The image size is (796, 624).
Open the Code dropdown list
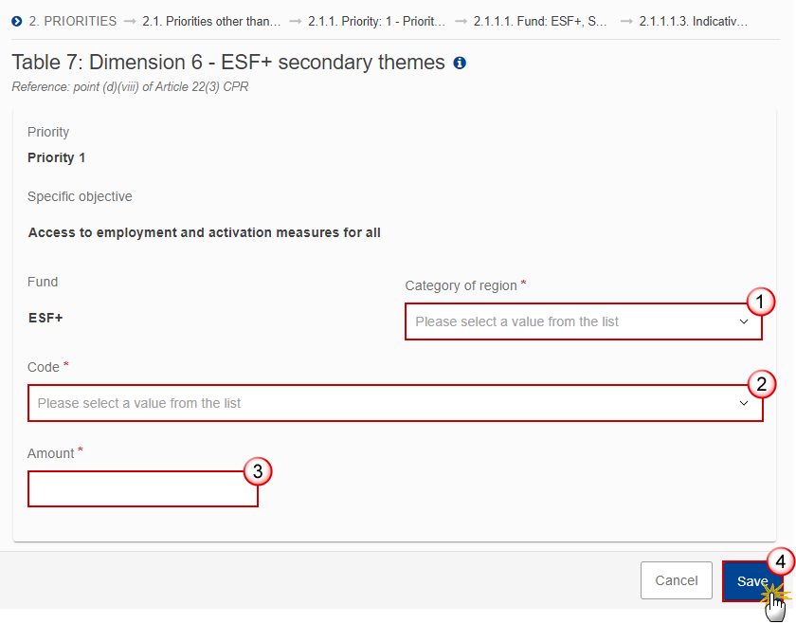[395, 403]
